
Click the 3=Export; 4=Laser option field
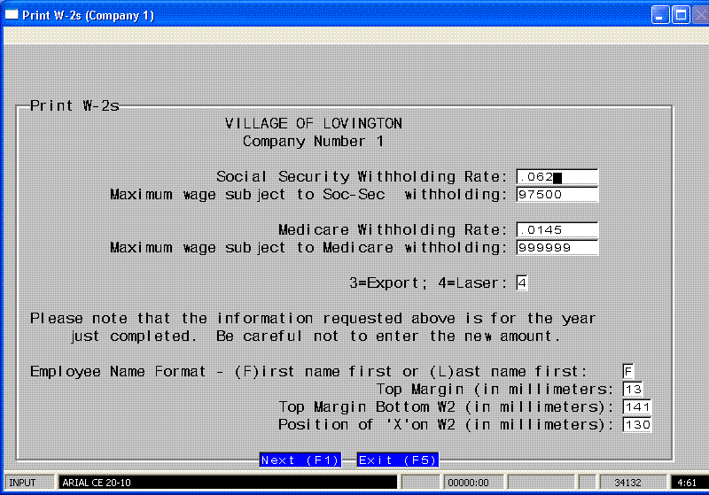pyautogui.click(x=522, y=283)
